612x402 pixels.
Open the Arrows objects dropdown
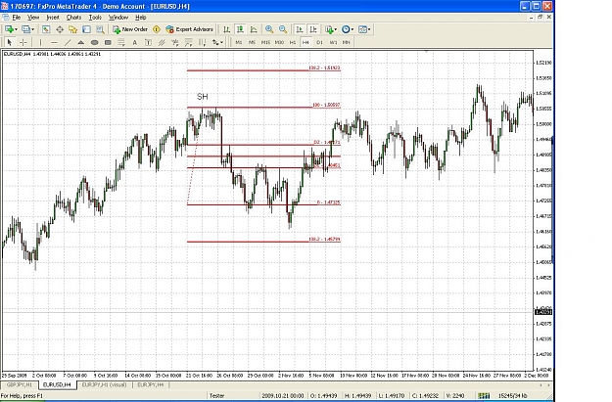click(x=217, y=42)
